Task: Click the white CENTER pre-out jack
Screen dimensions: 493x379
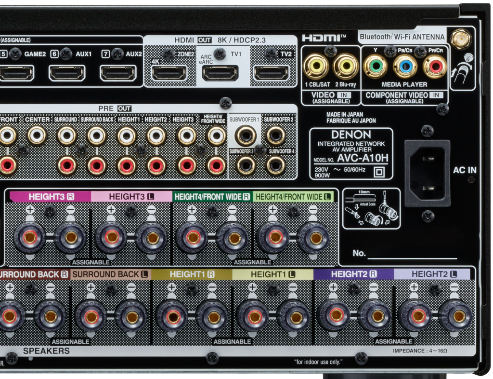Action: click(x=37, y=136)
